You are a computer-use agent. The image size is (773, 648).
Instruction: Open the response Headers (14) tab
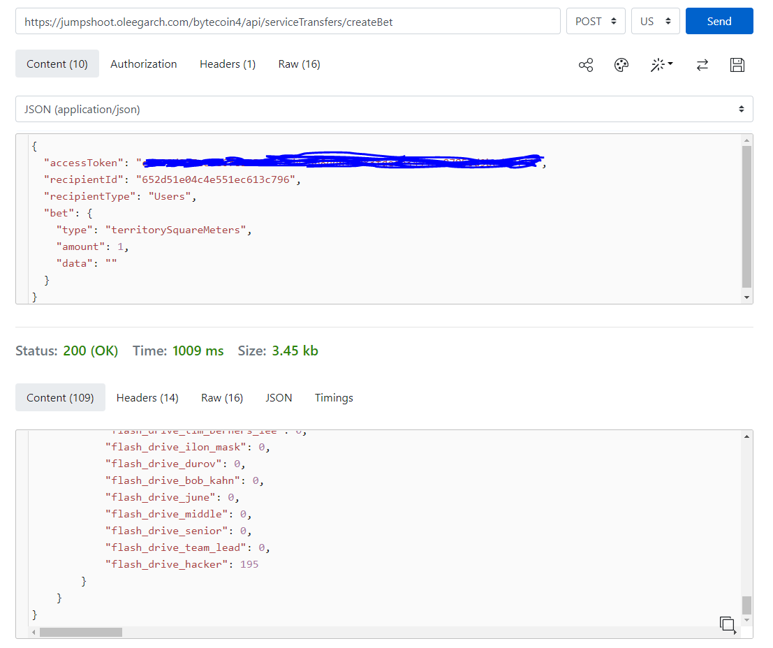coord(147,397)
